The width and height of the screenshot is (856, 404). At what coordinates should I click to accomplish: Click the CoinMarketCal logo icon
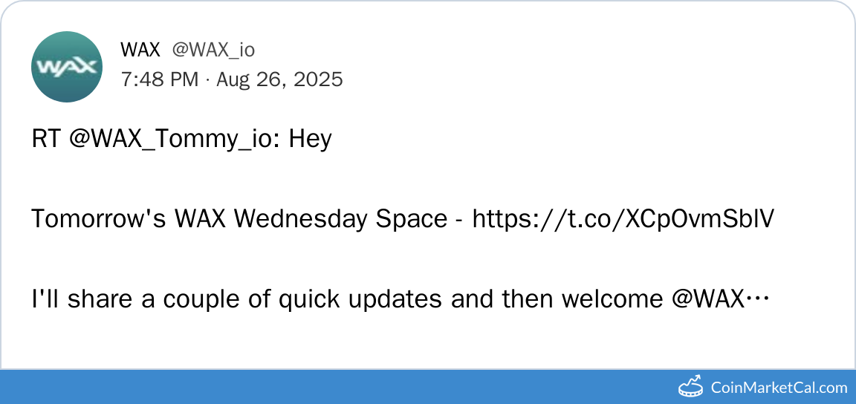pyautogui.click(x=691, y=386)
